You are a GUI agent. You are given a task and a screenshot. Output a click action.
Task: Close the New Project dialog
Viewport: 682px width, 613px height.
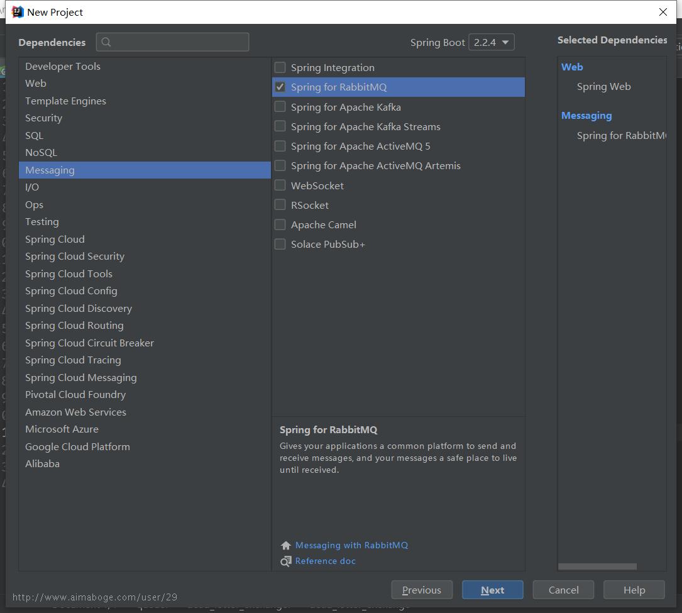[663, 12]
